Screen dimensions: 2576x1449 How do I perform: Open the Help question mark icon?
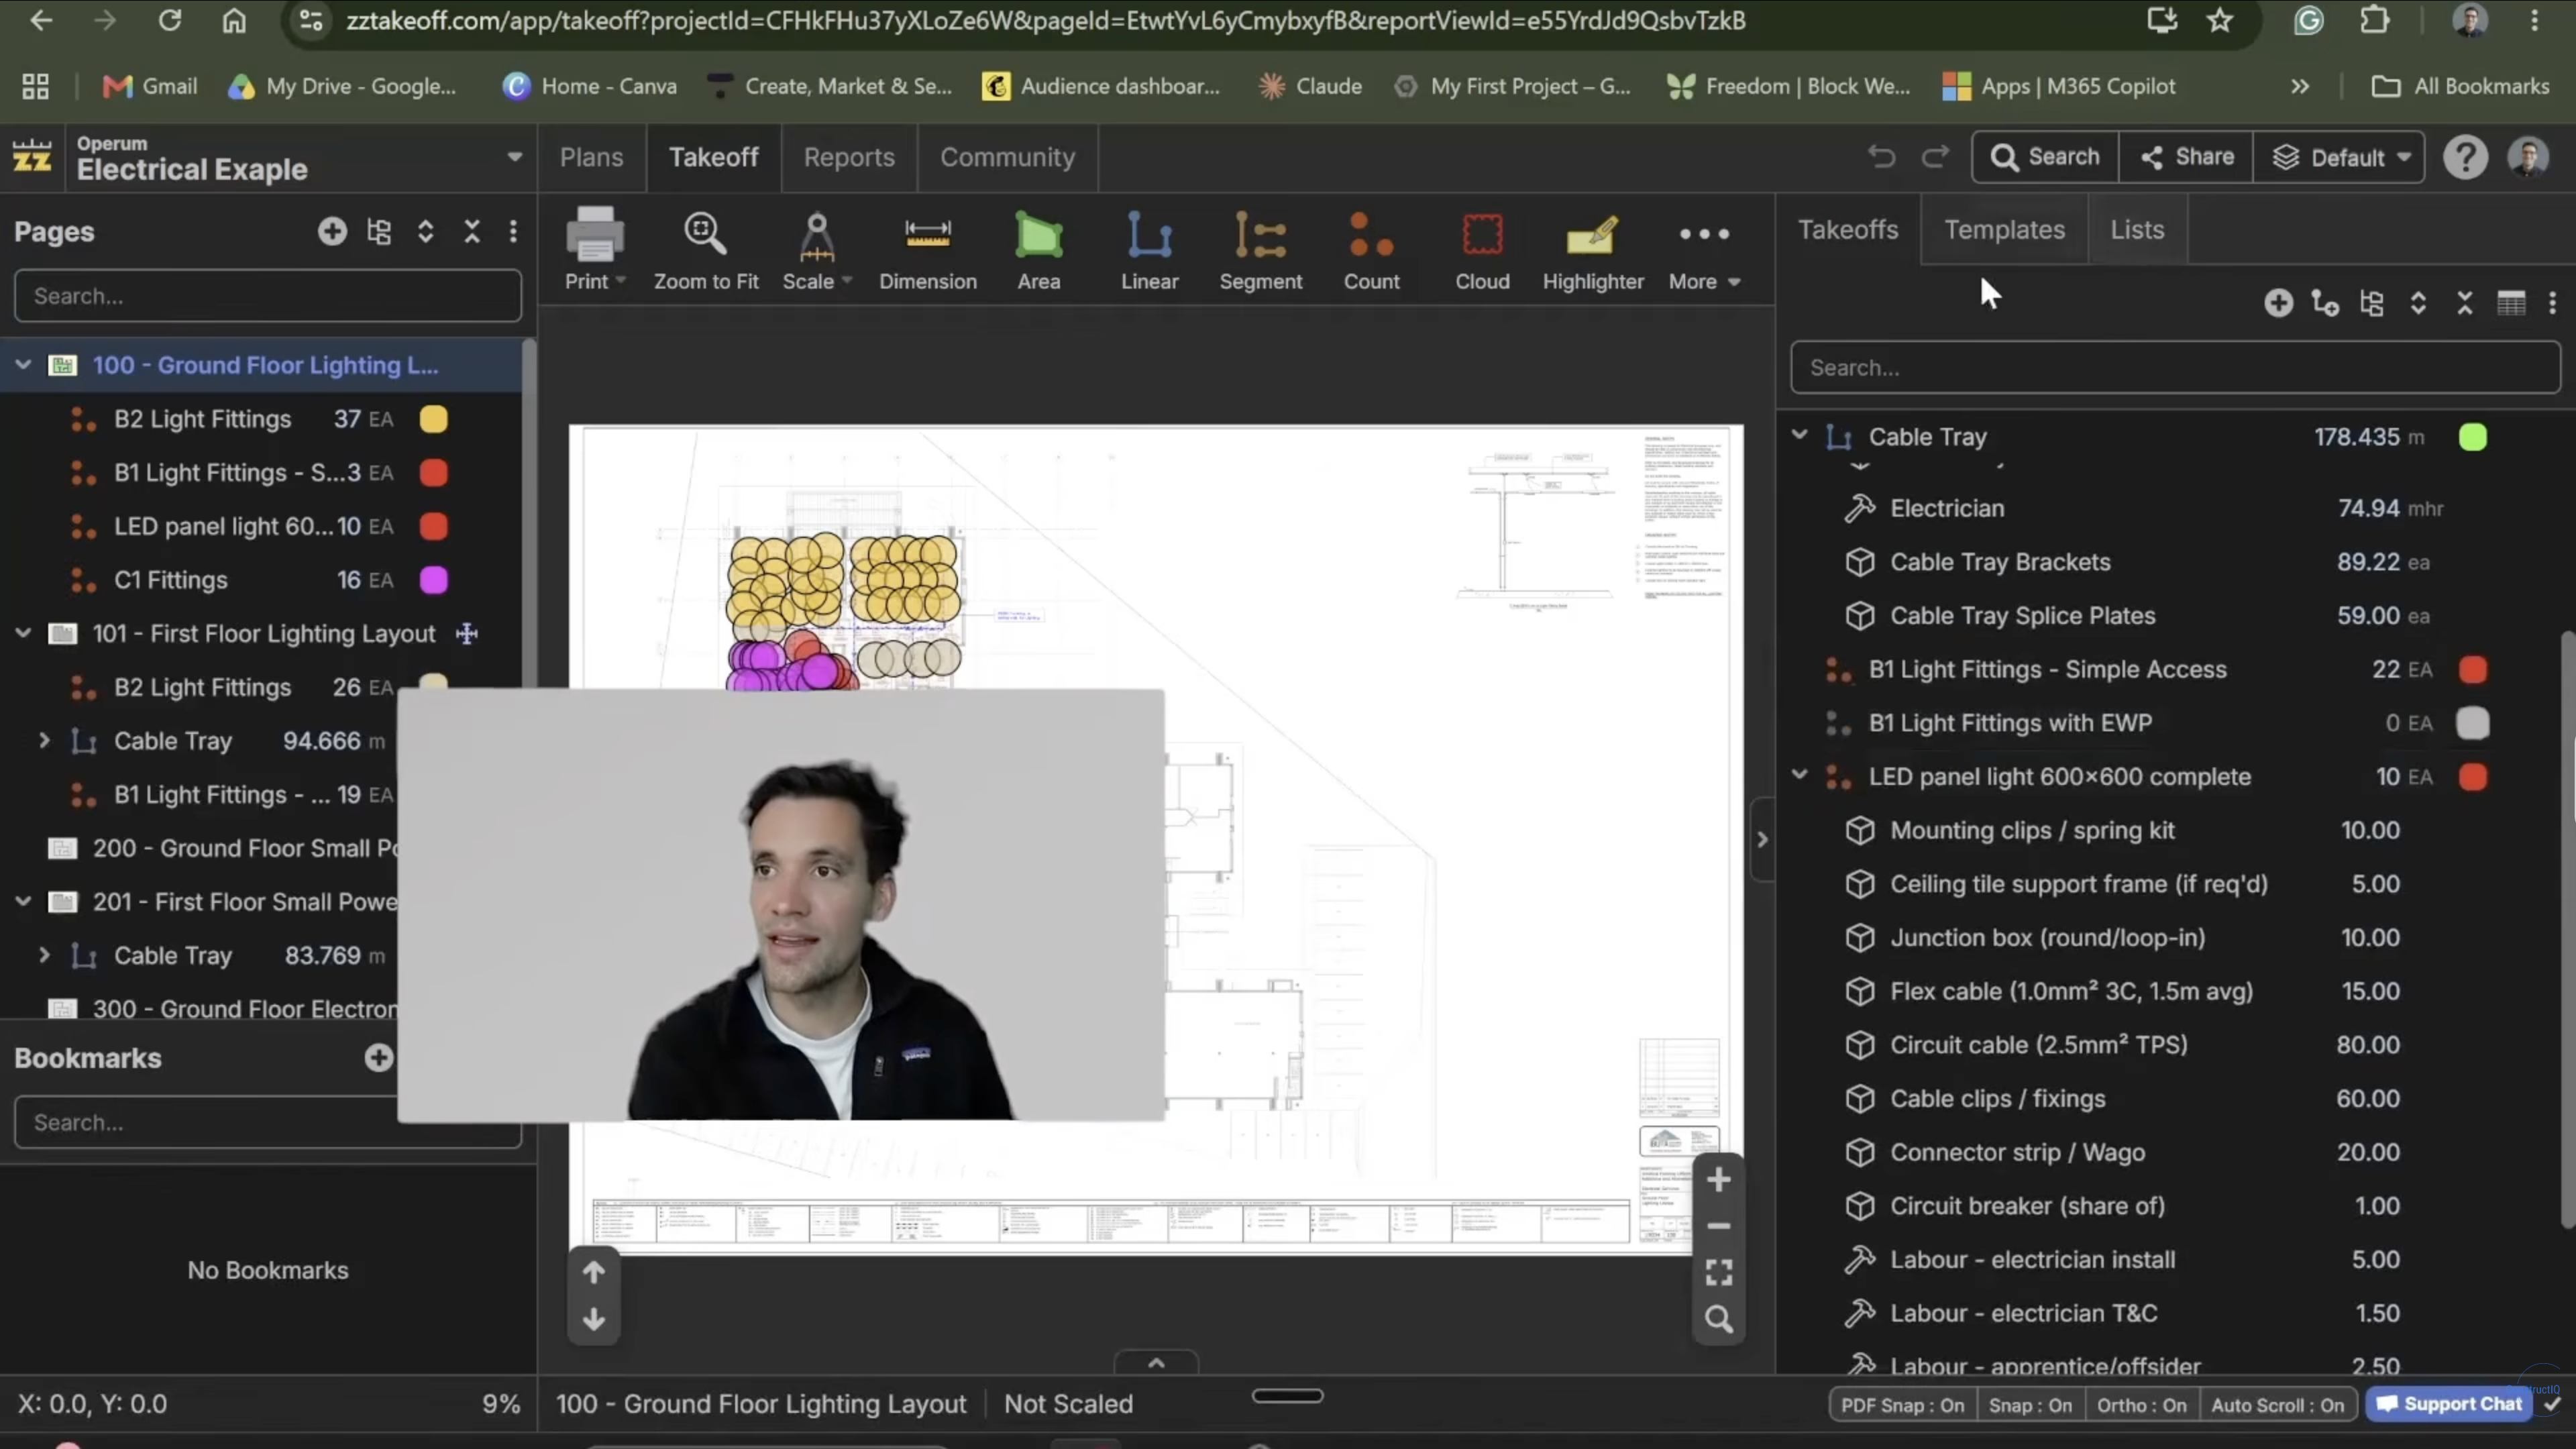pos(2465,157)
